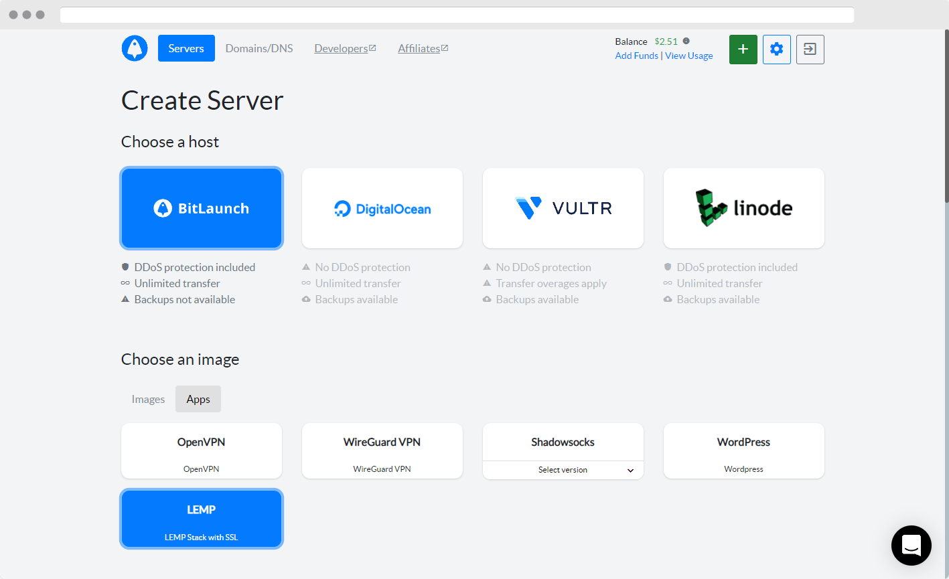This screenshot has width=949, height=579.
Task: Click the Add Funds link
Action: click(x=637, y=56)
